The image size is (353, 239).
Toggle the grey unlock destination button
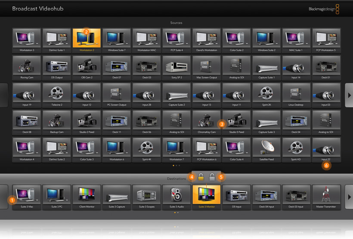point(212,177)
